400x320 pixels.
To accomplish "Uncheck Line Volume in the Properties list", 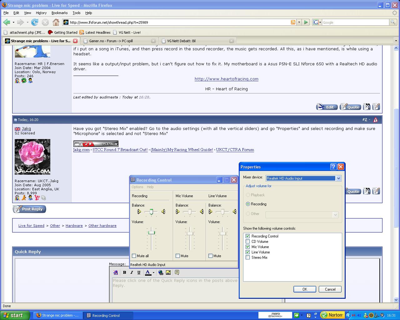I will pyautogui.click(x=248, y=252).
